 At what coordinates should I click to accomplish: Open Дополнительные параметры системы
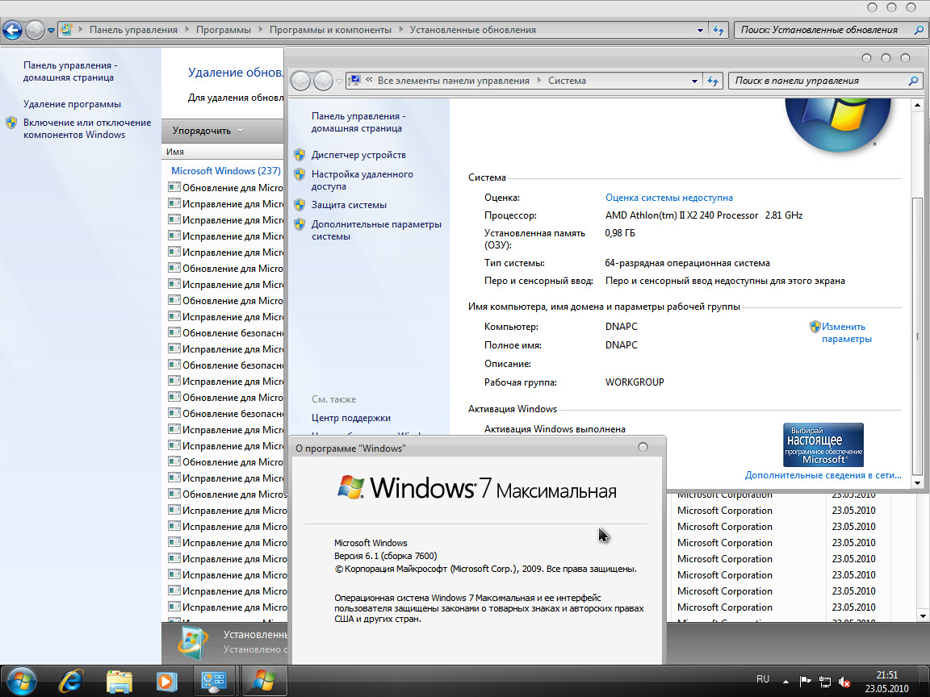coord(376,230)
